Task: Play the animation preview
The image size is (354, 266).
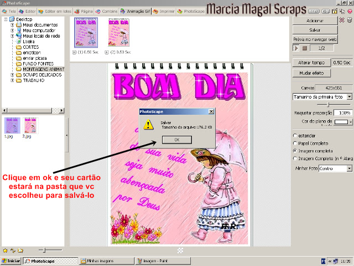Action: coord(296,48)
